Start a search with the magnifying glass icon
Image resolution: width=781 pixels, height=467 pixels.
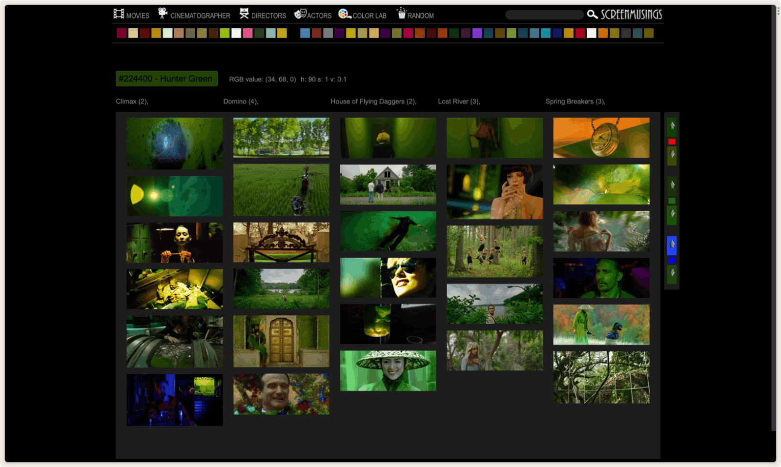592,15
